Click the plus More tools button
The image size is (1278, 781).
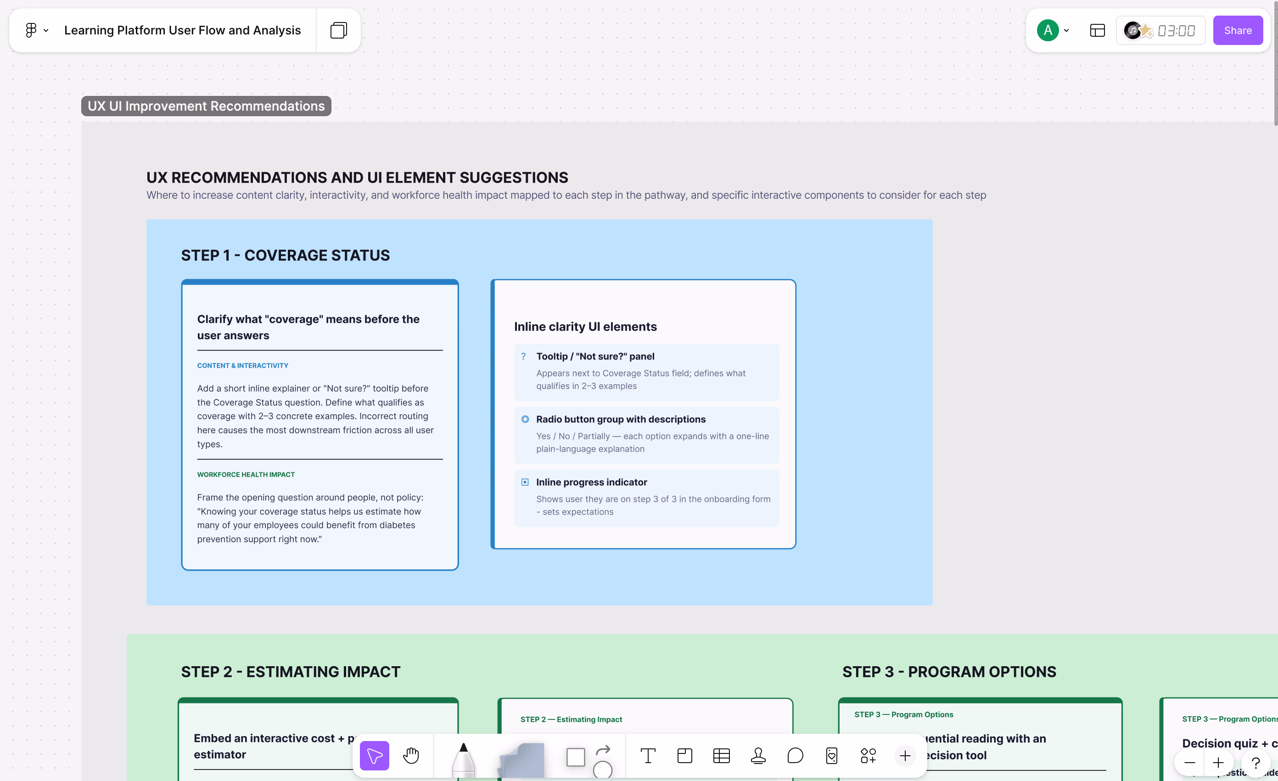905,756
